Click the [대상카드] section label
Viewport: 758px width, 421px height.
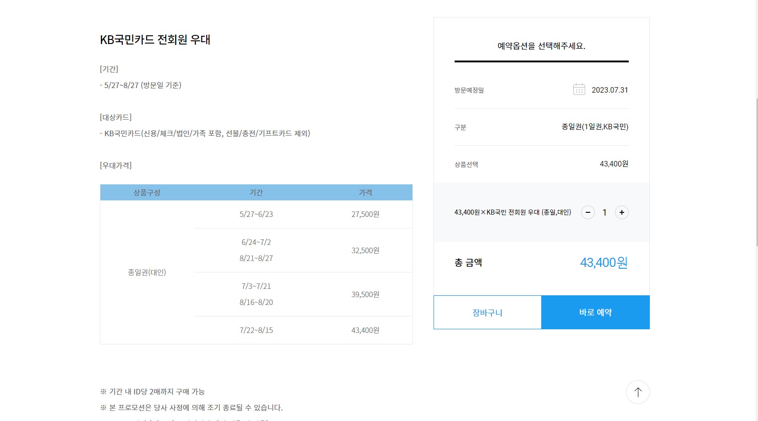(x=116, y=117)
